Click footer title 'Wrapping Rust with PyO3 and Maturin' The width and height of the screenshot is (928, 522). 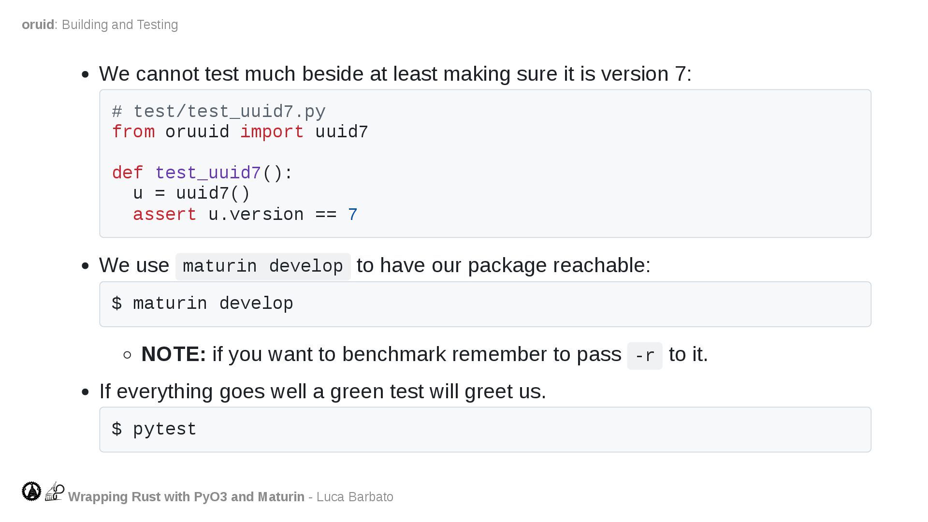tap(186, 497)
